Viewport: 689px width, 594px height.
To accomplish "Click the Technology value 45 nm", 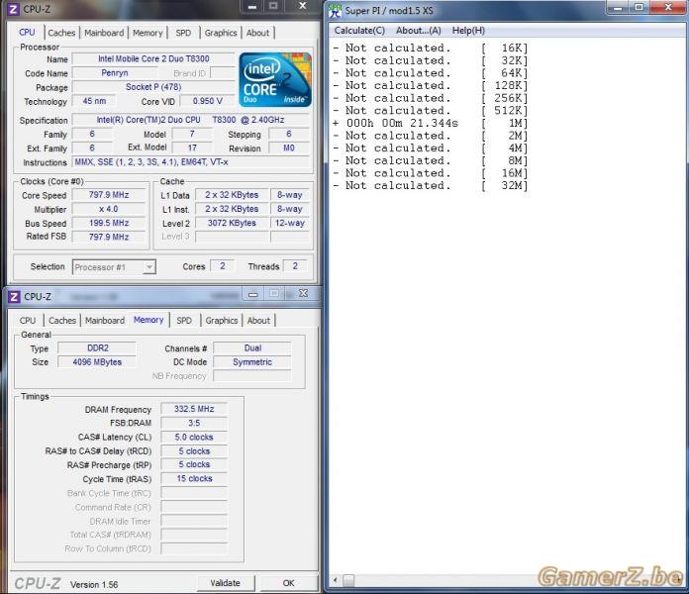I will (x=94, y=101).
